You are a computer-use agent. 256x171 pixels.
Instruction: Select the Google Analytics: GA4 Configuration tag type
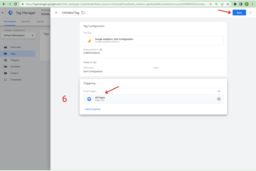pos(153,41)
